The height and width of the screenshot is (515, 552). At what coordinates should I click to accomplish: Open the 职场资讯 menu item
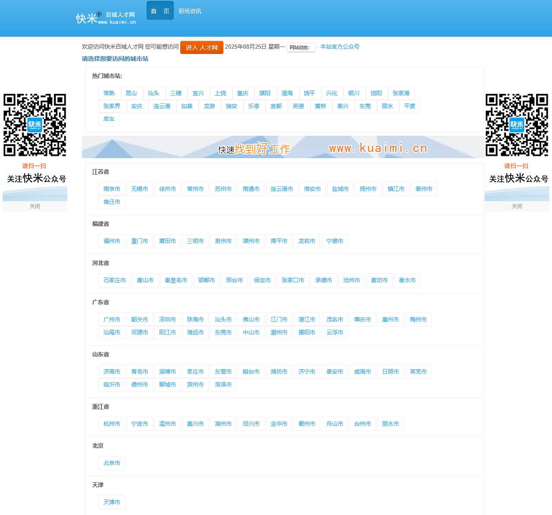coord(190,11)
